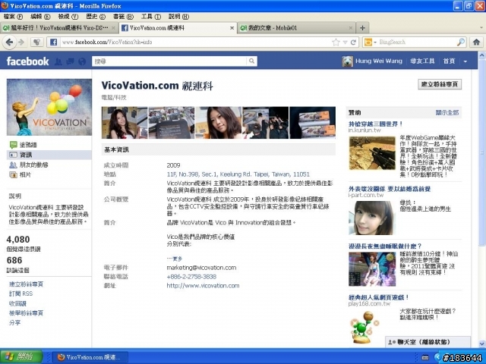486x364 pixels.
Task: Open Hung Wei Wang profile picture
Action: point(347,61)
